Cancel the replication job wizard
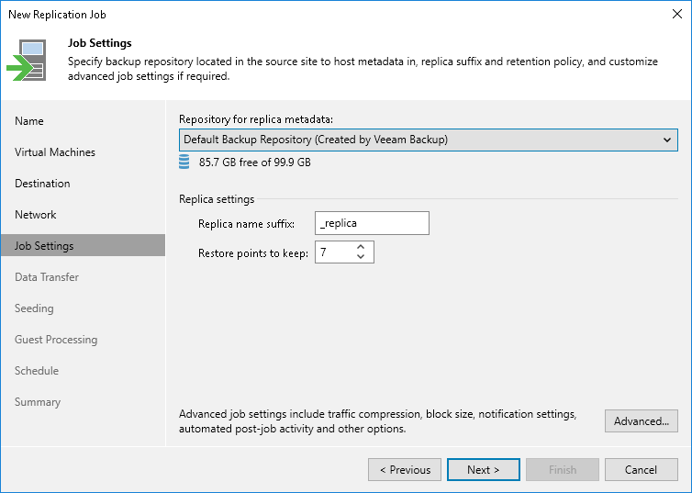The width and height of the screenshot is (692, 493). (641, 470)
